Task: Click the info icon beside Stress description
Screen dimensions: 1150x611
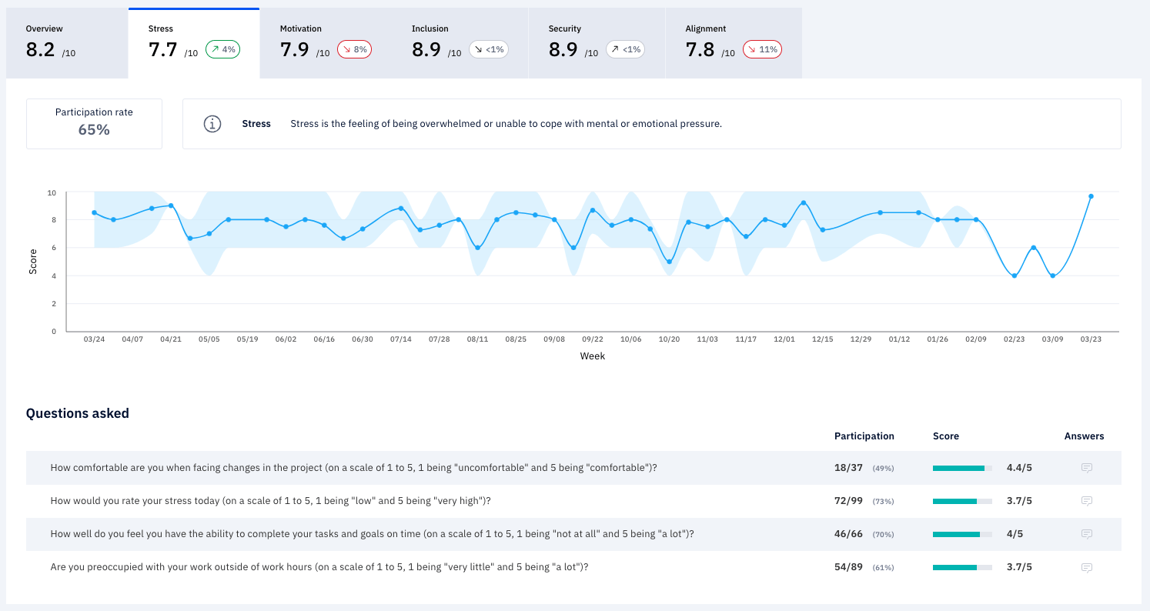Action: coord(212,124)
